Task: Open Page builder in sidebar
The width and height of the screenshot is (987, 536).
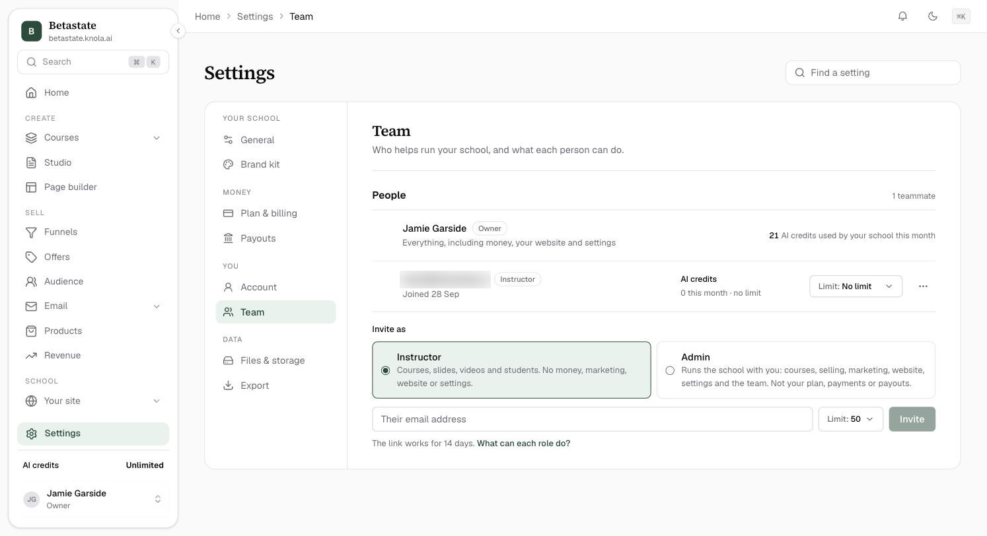Action: coord(93,187)
